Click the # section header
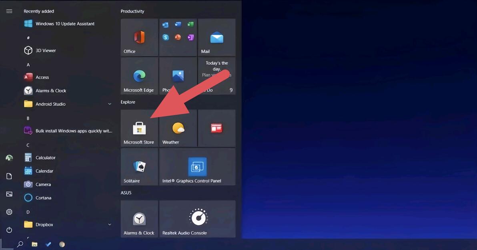Image resolution: width=477 pixels, height=250 pixels. [x=28, y=38]
